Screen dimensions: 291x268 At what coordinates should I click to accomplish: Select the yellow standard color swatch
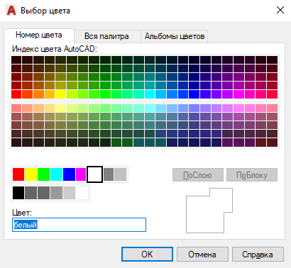pyautogui.click(x=31, y=174)
